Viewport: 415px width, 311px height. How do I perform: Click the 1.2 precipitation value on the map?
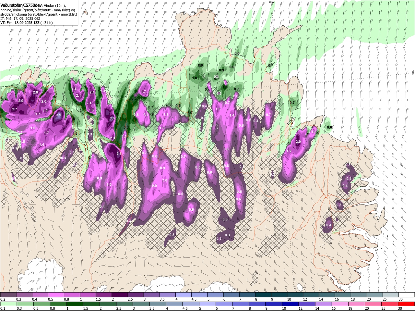pos(289,151)
